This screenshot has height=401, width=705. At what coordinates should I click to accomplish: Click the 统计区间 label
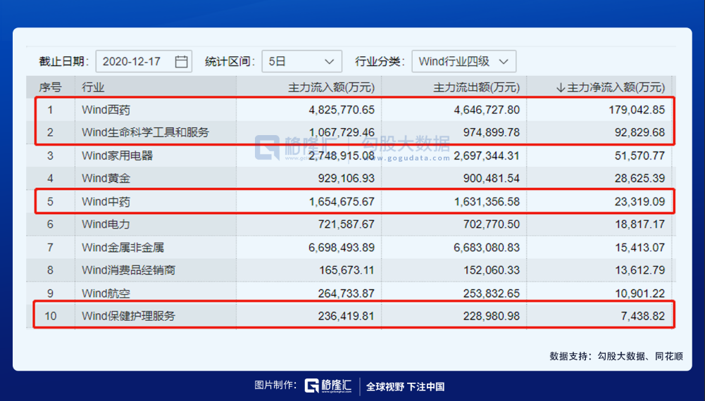coord(230,61)
